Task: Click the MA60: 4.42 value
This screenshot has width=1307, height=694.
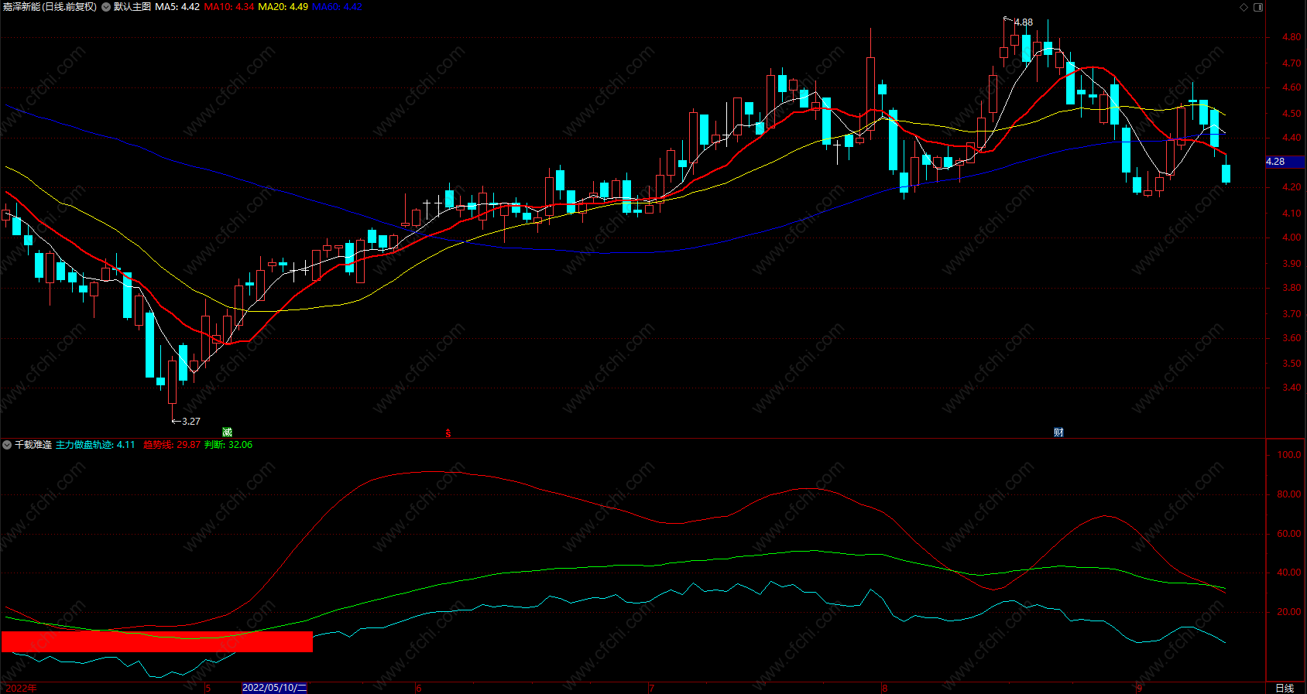Action: [337, 7]
